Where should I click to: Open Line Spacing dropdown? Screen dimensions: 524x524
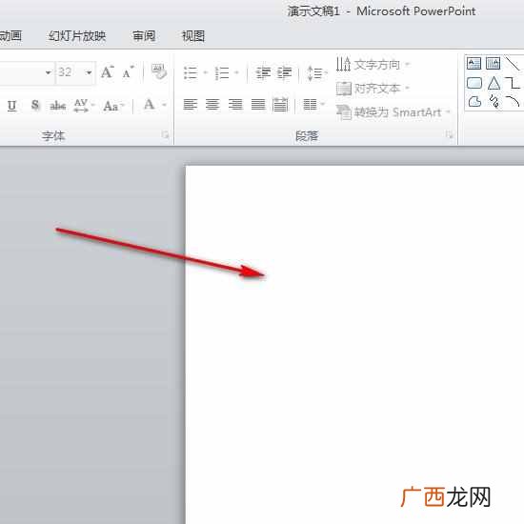[317, 72]
